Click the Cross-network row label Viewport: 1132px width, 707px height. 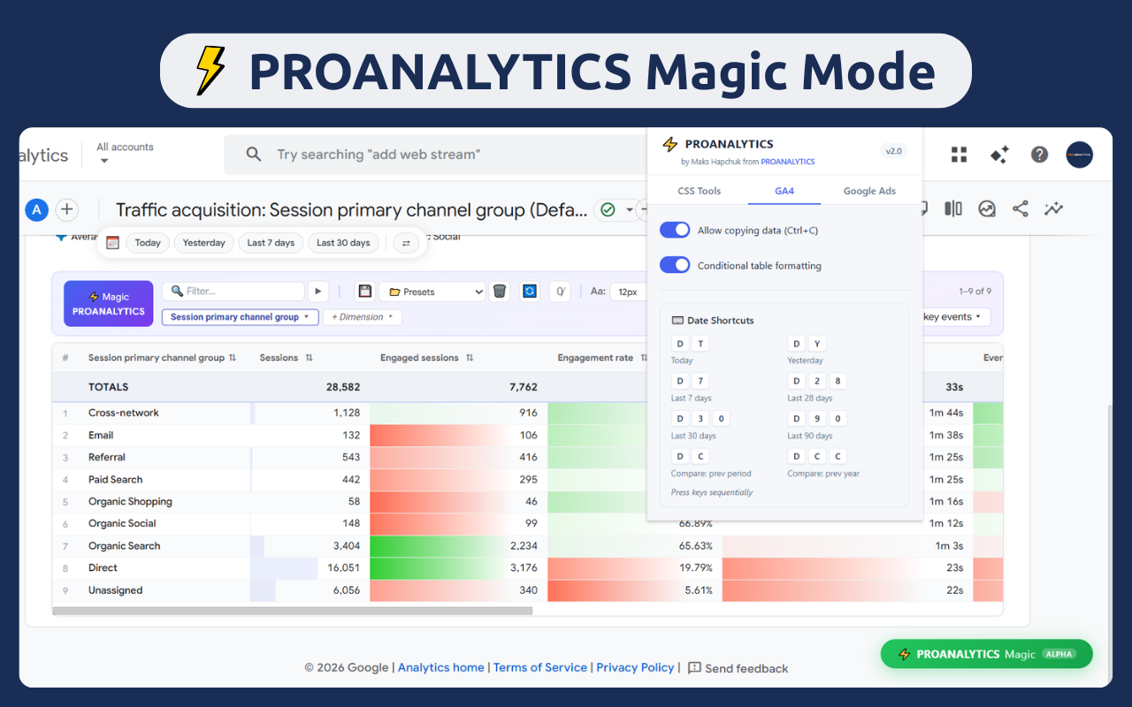pyautogui.click(x=124, y=413)
